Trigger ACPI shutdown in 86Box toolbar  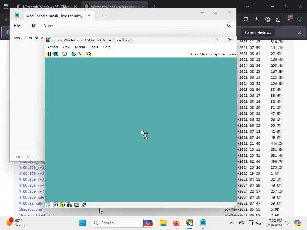64,54
